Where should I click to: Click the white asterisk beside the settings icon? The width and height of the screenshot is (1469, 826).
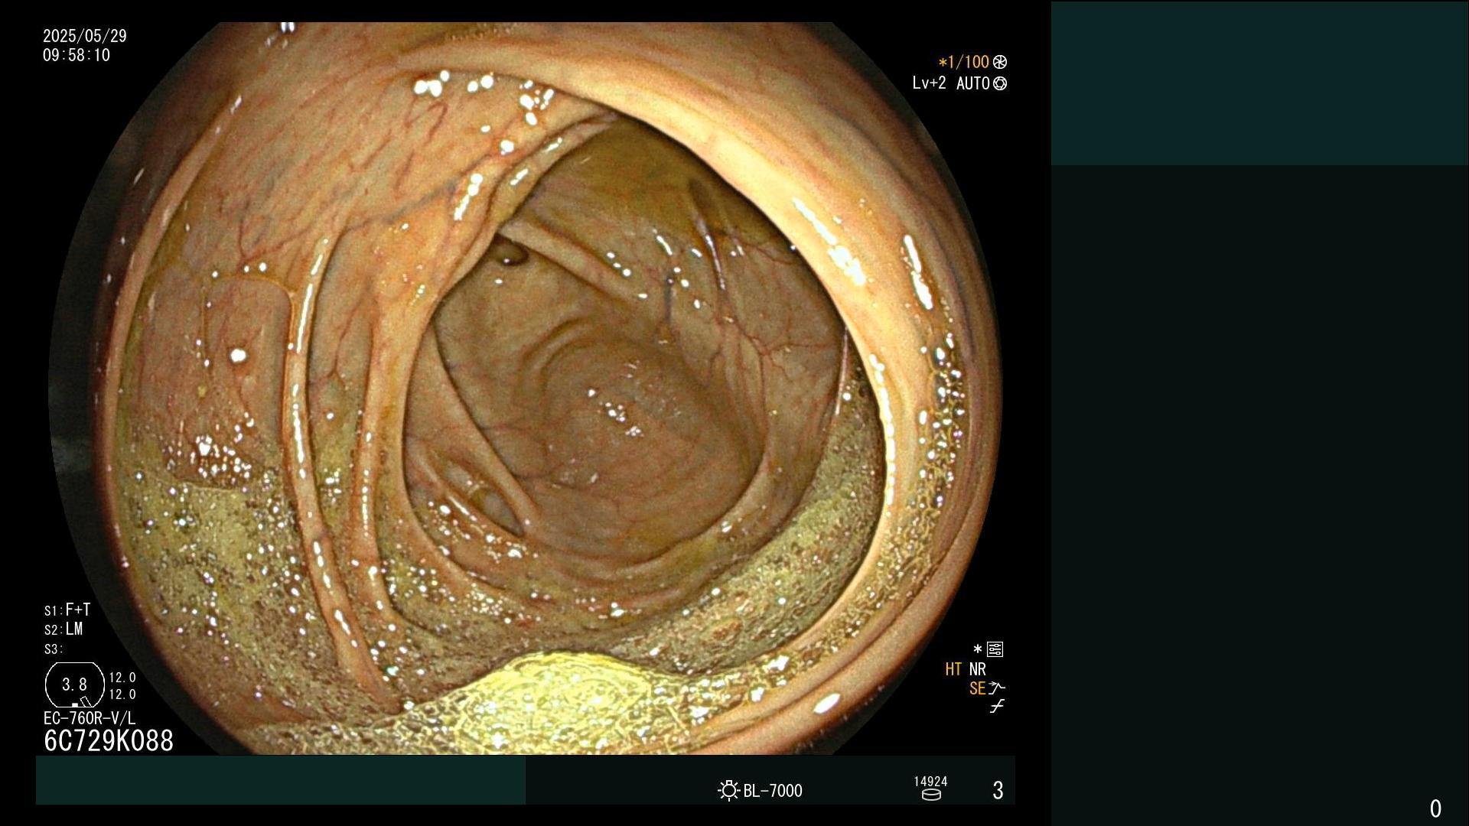(977, 649)
